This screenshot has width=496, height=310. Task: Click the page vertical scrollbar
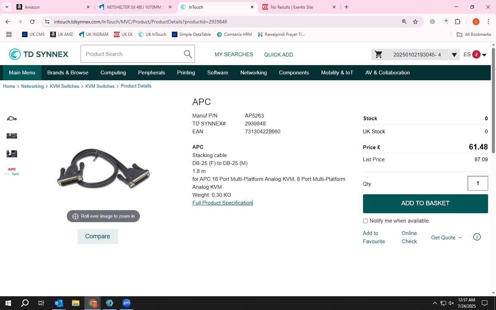[493, 101]
